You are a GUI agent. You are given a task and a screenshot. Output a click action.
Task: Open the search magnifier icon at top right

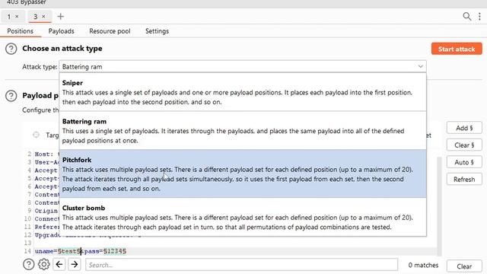[x=466, y=16]
